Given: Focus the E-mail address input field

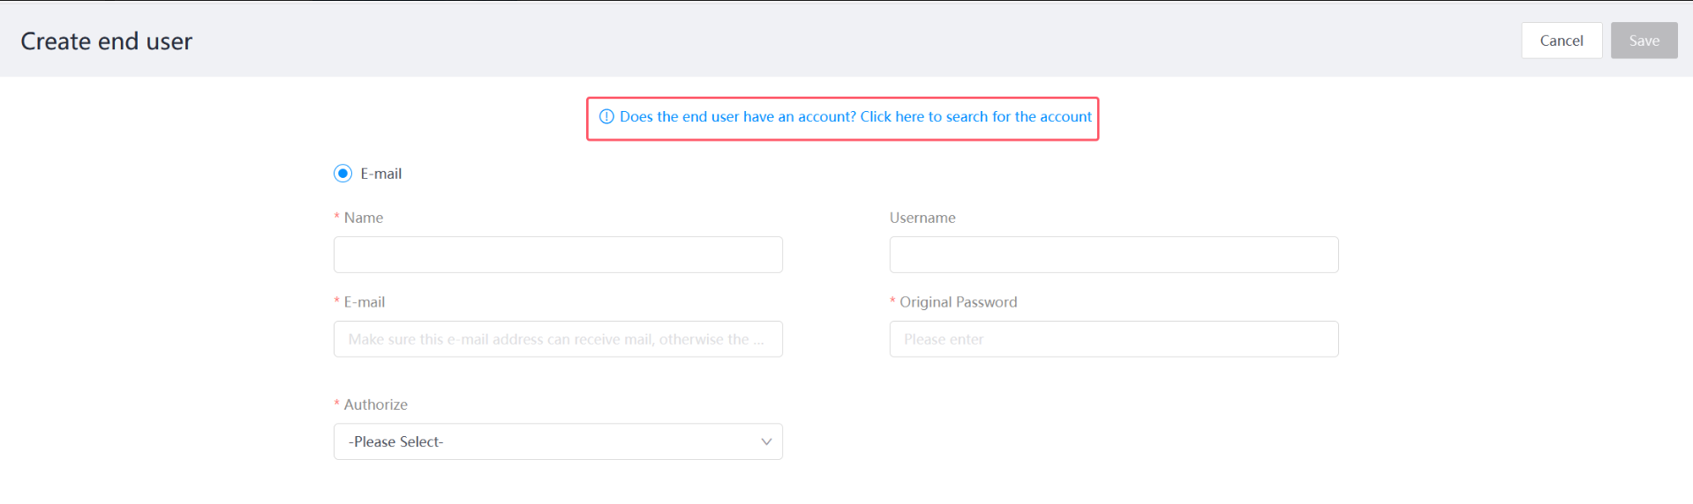Looking at the screenshot, I should 557,339.
